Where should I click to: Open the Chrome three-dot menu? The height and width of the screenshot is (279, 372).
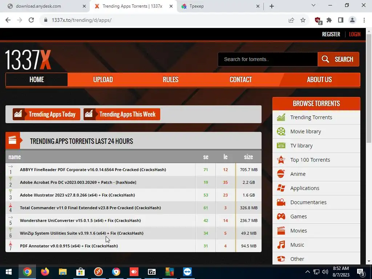[364, 20]
